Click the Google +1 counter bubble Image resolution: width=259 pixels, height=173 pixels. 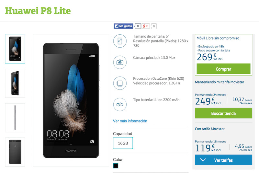coord(154,26)
